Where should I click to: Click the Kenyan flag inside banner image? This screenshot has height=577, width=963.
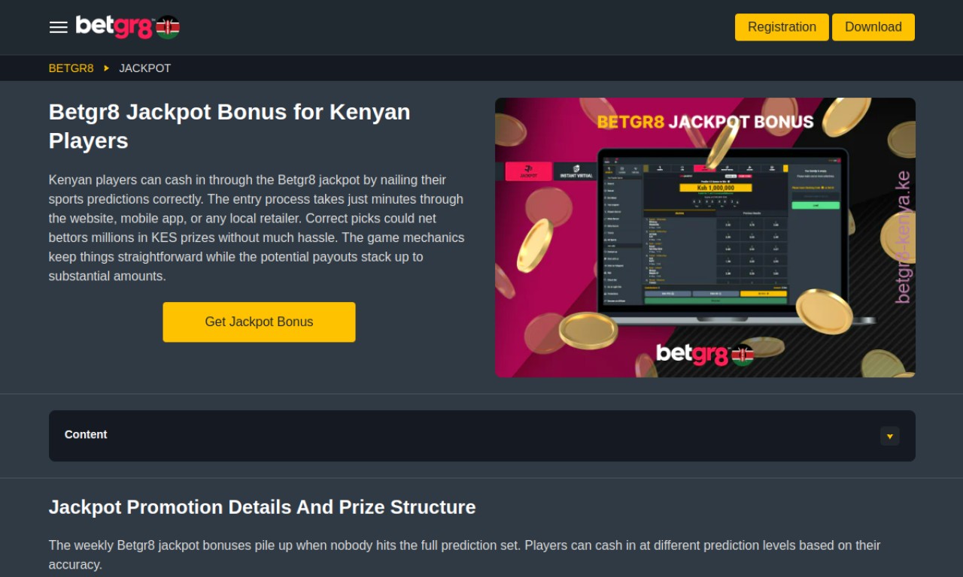click(743, 354)
